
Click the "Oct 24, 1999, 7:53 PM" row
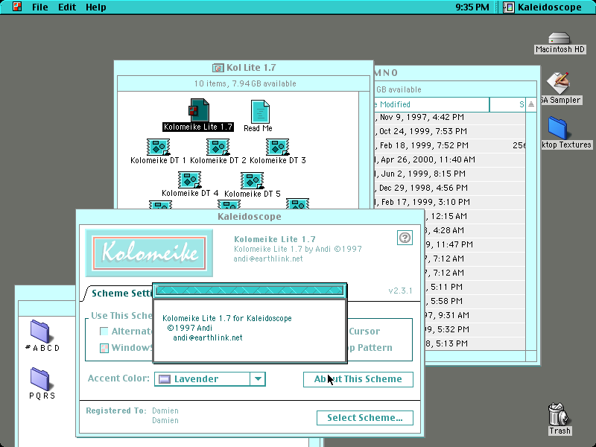coord(450,131)
